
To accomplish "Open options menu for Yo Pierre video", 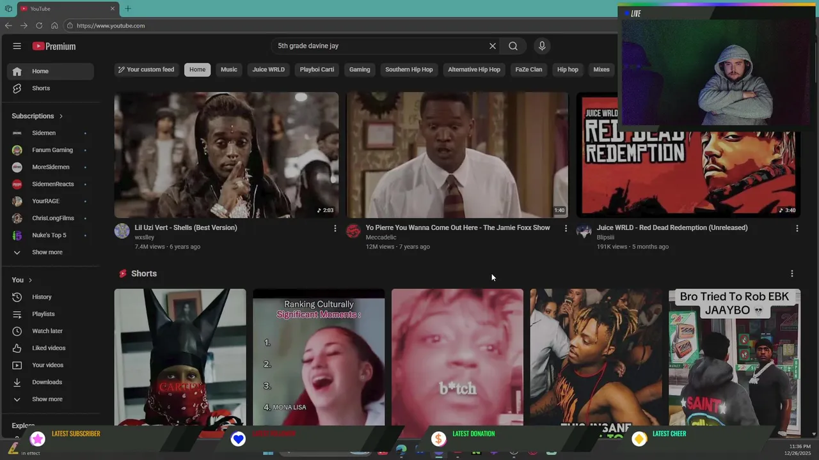I will click(x=566, y=228).
